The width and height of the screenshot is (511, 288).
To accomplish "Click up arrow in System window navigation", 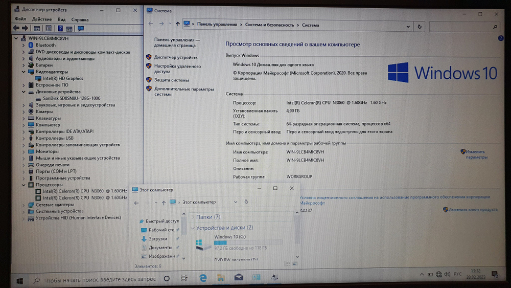I will (178, 24).
